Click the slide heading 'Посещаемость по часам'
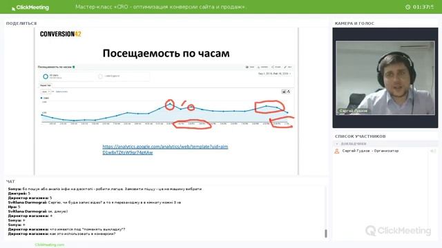The image size is (442, 248). (166, 53)
